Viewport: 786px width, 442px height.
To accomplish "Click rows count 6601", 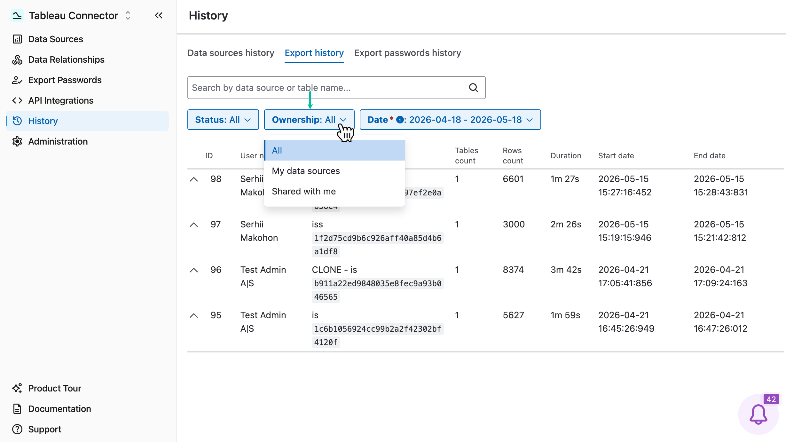I will [x=513, y=179].
